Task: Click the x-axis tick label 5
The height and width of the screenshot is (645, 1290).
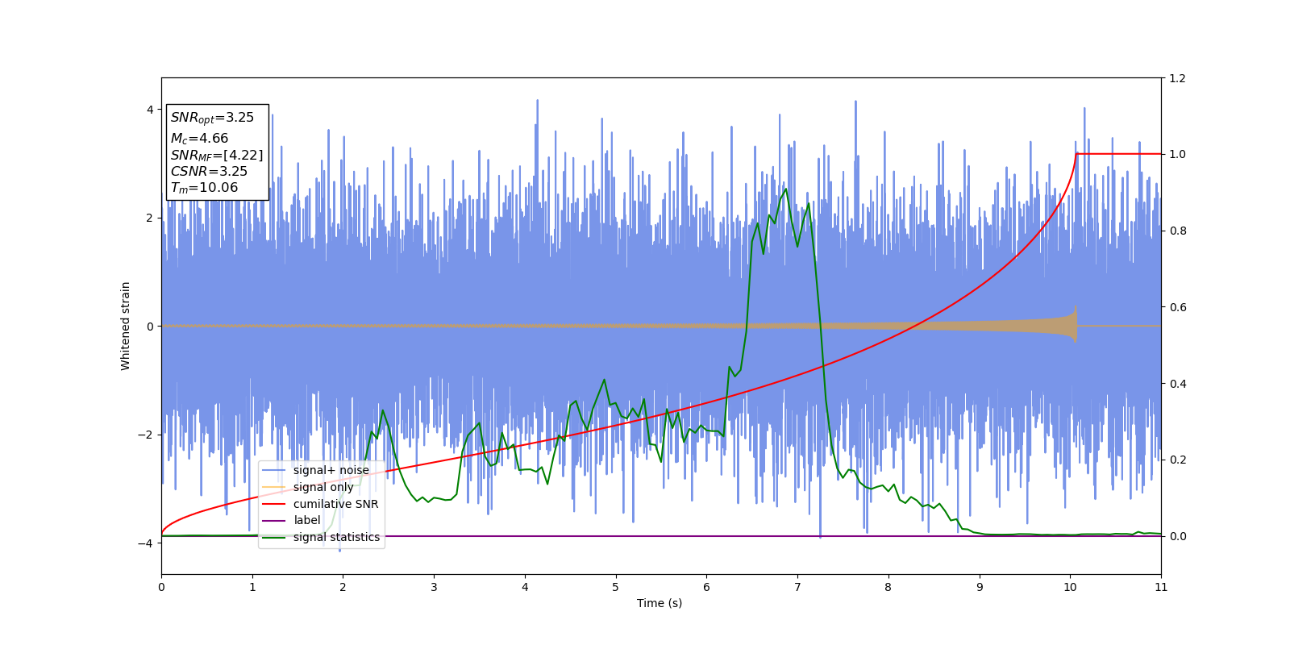Action: [x=616, y=587]
